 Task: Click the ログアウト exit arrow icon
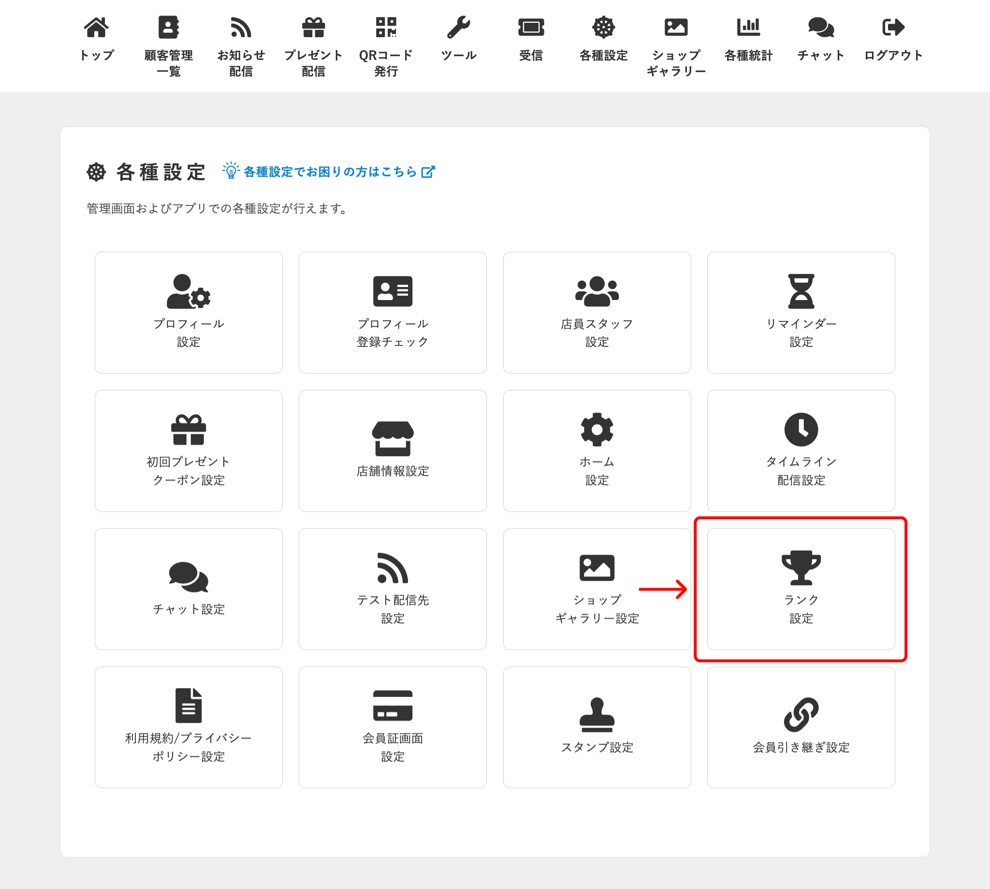point(893,28)
